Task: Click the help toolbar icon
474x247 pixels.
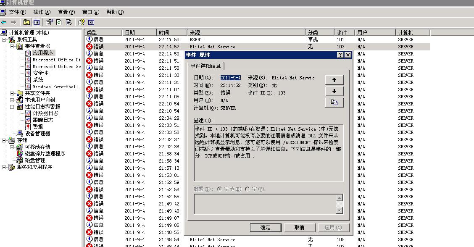Action: [x=81, y=22]
